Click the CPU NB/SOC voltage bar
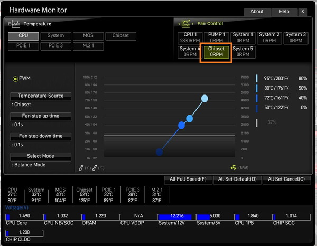 [62, 217]
